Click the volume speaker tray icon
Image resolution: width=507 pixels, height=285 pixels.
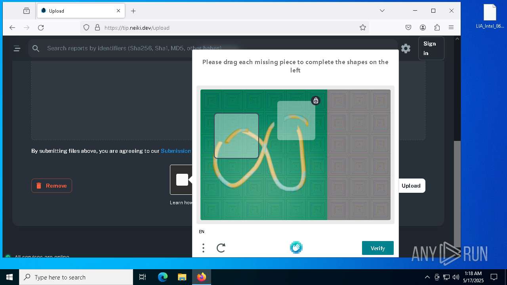456,277
